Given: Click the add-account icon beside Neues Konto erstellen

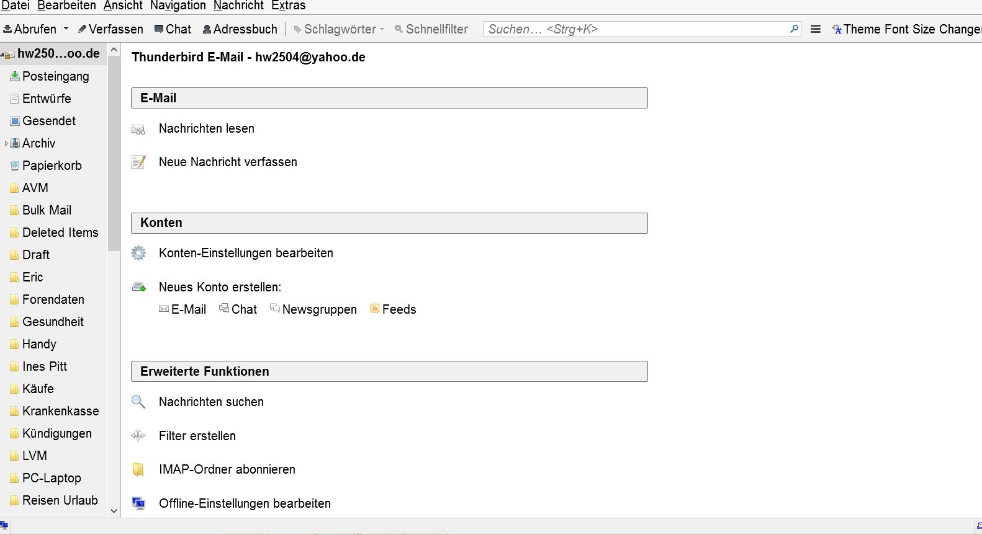Looking at the screenshot, I should (138, 287).
